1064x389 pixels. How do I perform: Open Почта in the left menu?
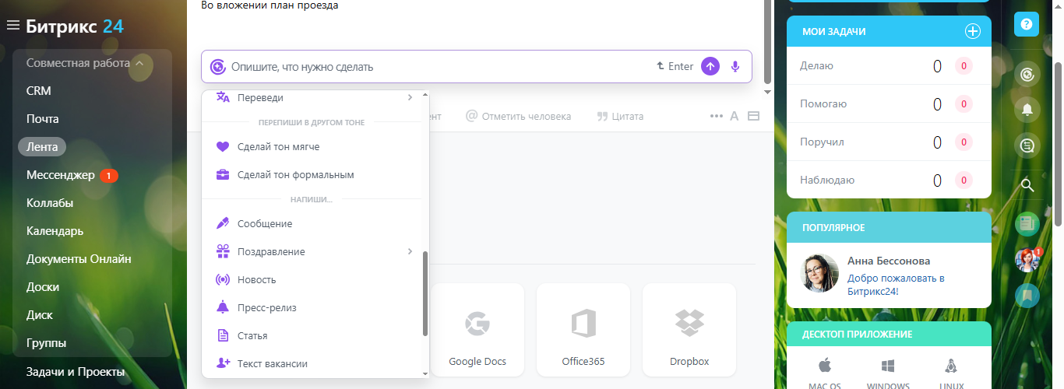[x=43, y=118]
